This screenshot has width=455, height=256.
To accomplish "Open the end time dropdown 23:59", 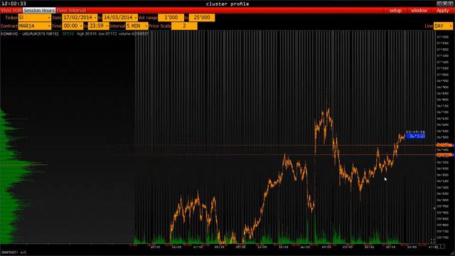I will tap(98, 26).
